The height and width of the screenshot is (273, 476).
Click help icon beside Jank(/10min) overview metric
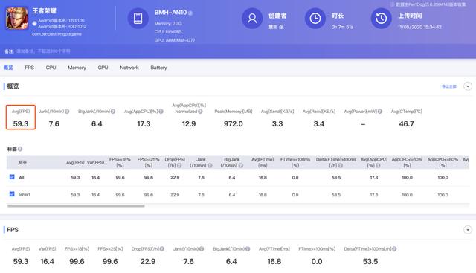67,112
